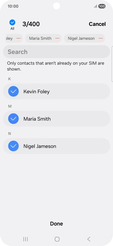Tap the Maria Smith chip label
This screenshot has height=246, width=113.
[40, 38]
